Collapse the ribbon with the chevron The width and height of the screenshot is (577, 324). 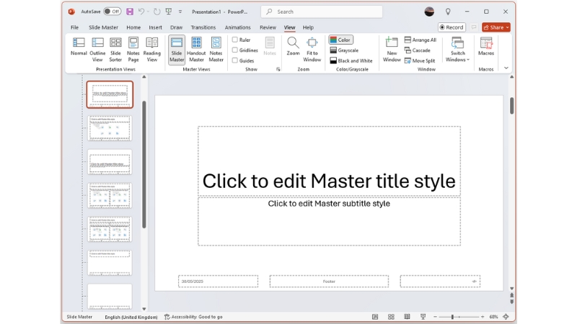click(x=506, y=68)
